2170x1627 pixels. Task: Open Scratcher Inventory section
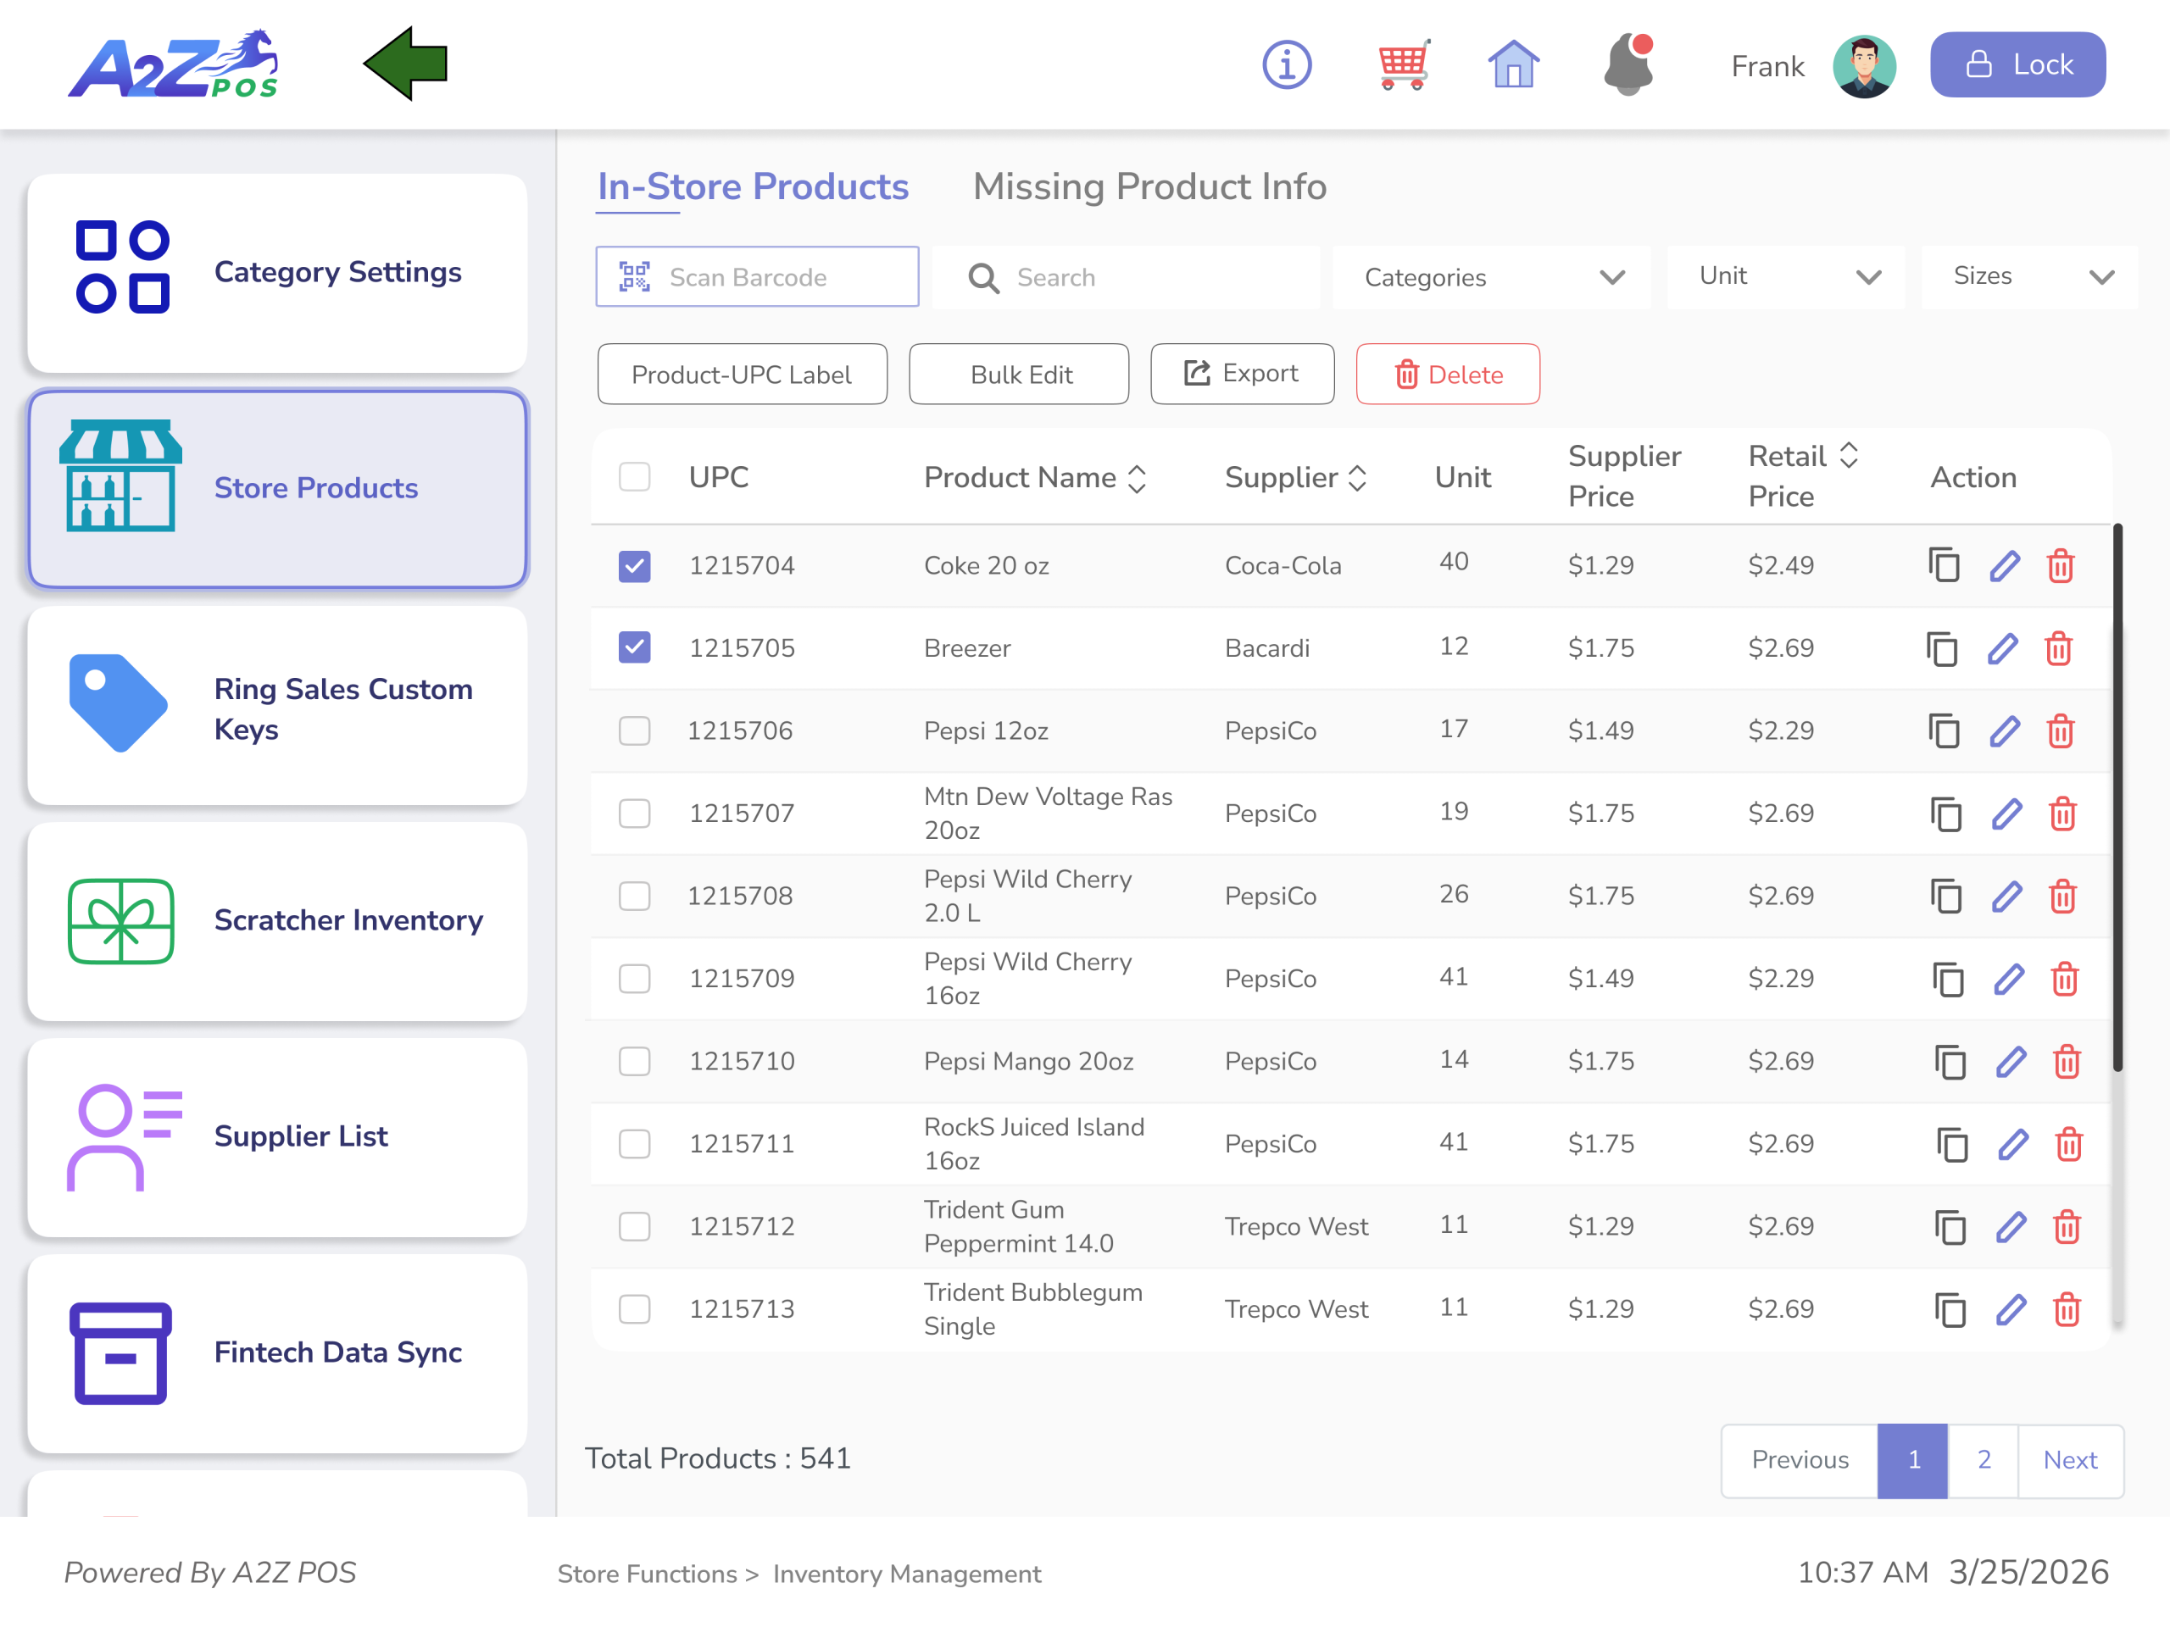pos(278,922)
